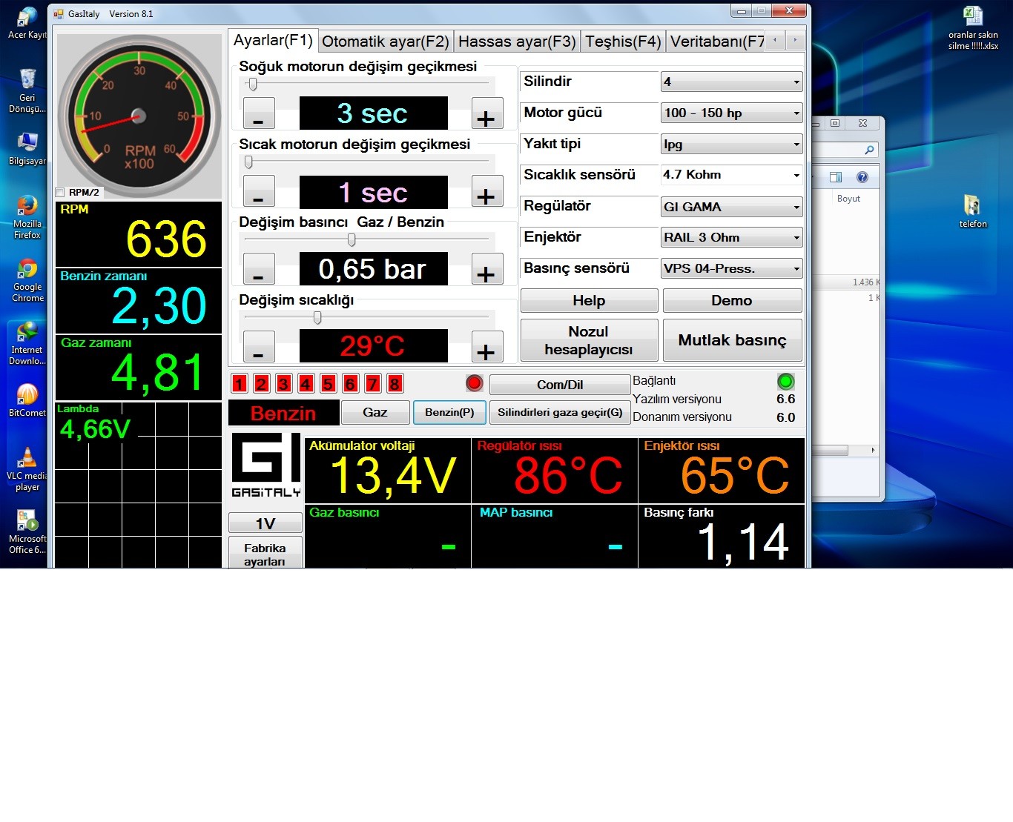
Task: Click the red cylinder 8 indicator
Action: coord(395,383)
